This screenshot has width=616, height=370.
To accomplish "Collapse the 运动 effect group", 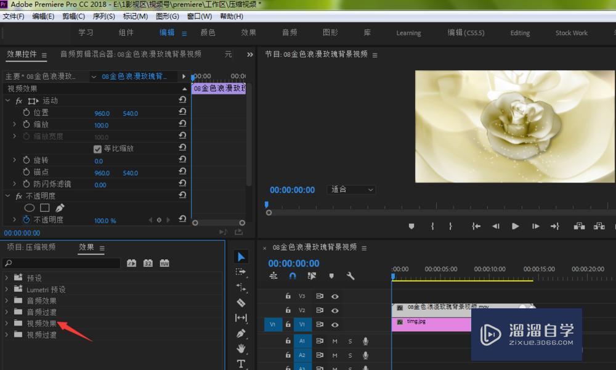I will (x=7, y=101).
